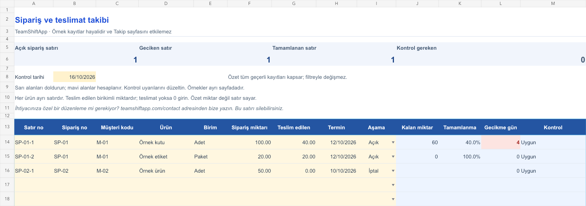Click product cell "Örnek etiket"
This screenshot has height=206, width=586.
coord(166,157)
